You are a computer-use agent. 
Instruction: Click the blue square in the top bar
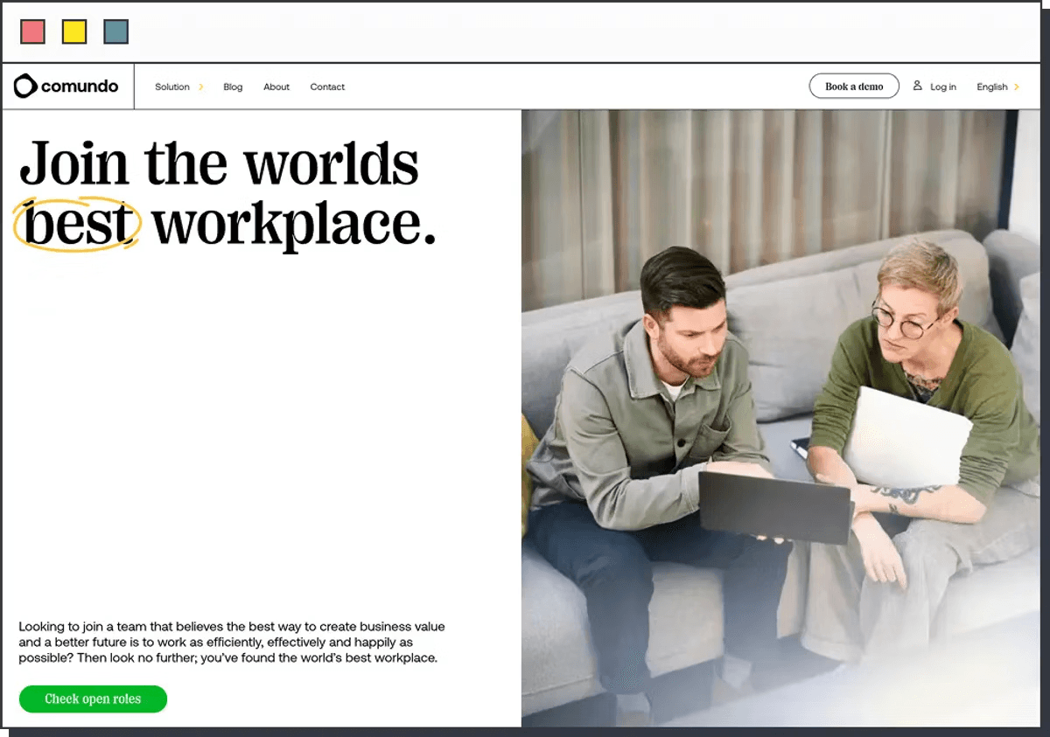tap(116, 32)
